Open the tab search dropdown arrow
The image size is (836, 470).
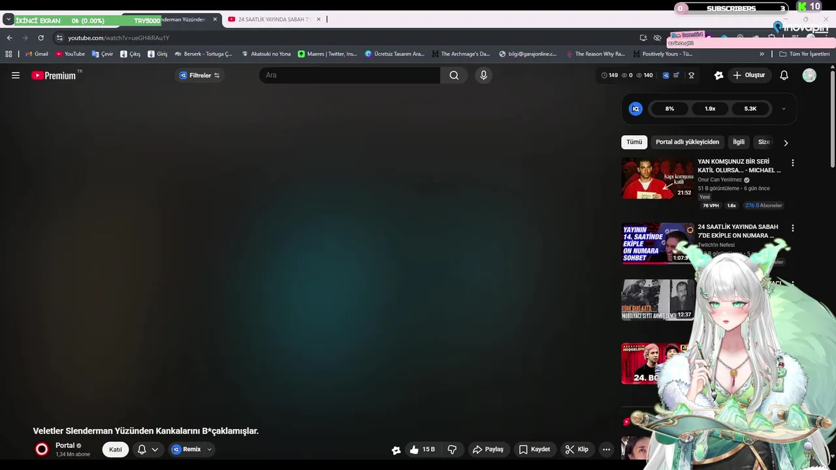[x=8, y=20]
